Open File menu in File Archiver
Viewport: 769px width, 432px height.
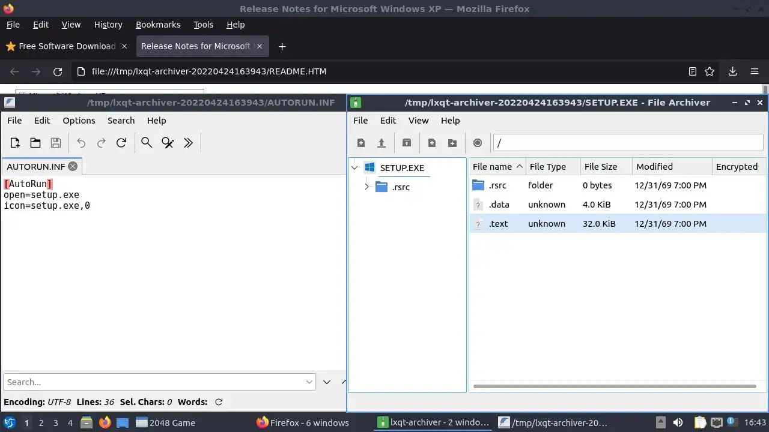[x=360, y=120]
